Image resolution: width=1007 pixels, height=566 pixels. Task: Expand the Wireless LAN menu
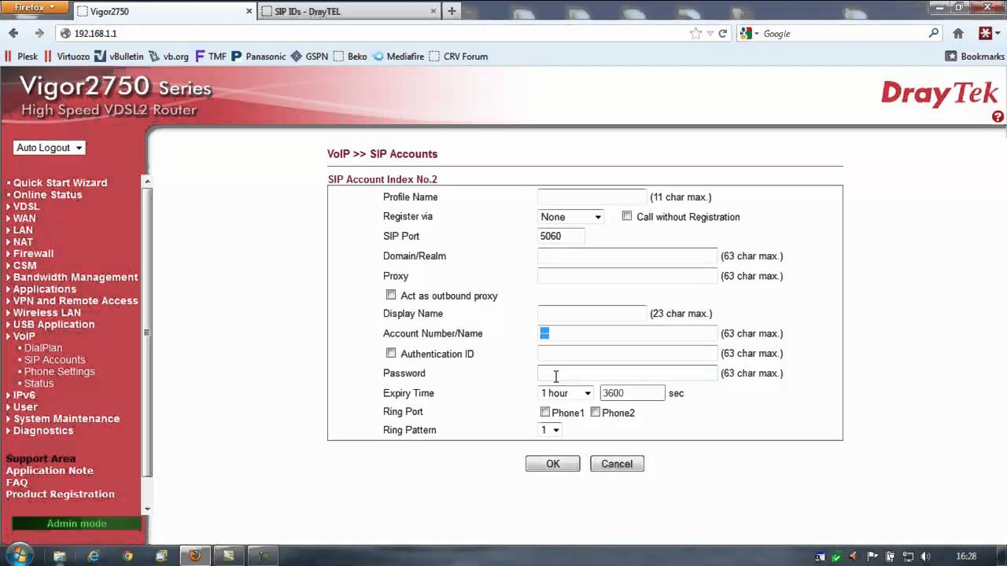(x=46, y=313)
